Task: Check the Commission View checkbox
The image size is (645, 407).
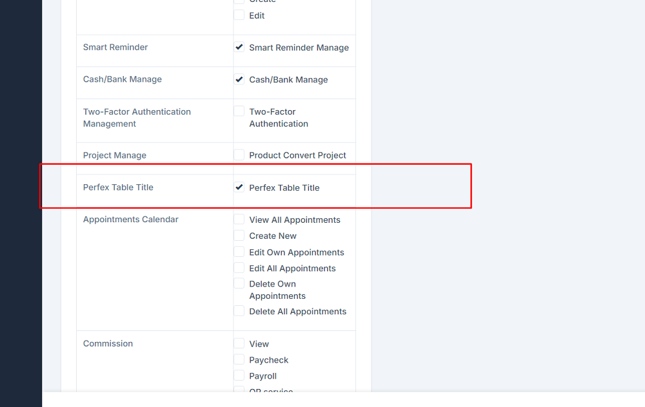Action: tap(239, 344)
